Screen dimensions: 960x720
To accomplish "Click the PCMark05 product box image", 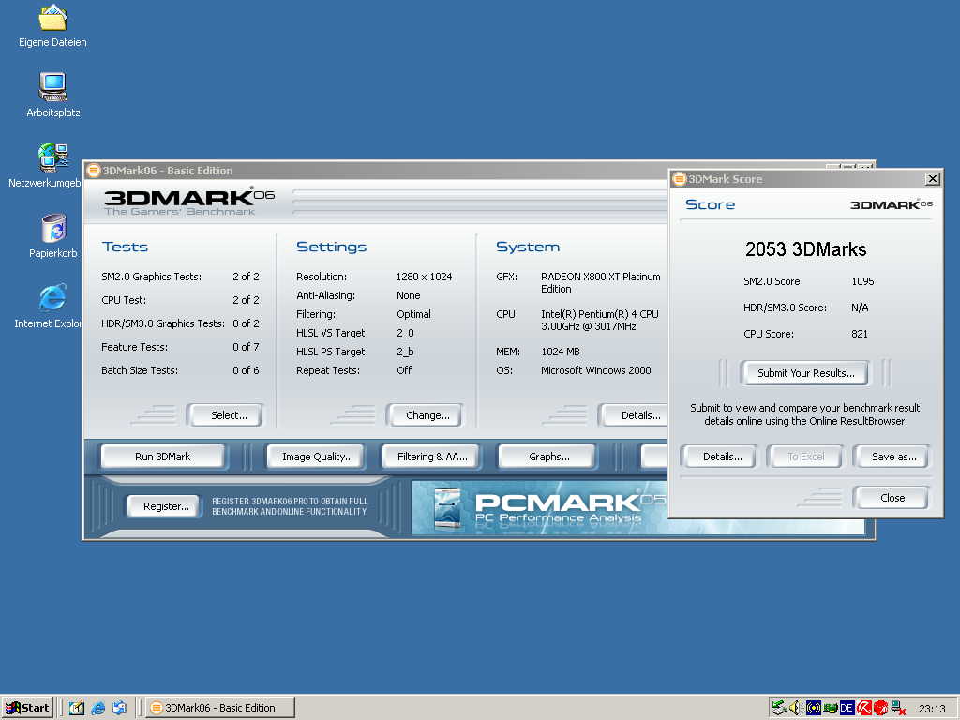I will tap(447, 508).
